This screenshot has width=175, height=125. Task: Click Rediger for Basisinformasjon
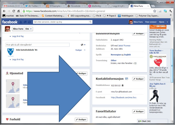[x=138, y=34]
